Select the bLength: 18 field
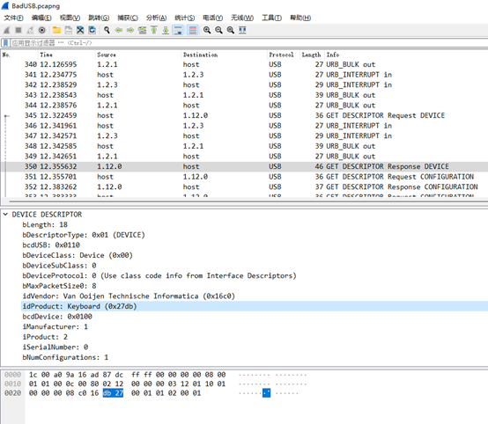This screenshot has width=488, height=424. pos(45,224)
